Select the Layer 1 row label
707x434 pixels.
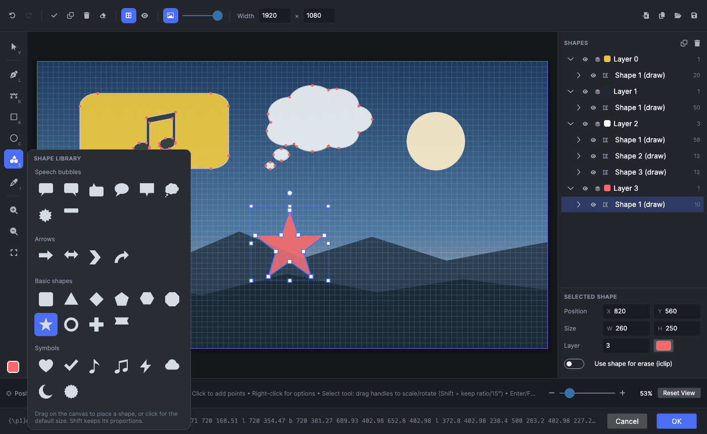point(625,91)
